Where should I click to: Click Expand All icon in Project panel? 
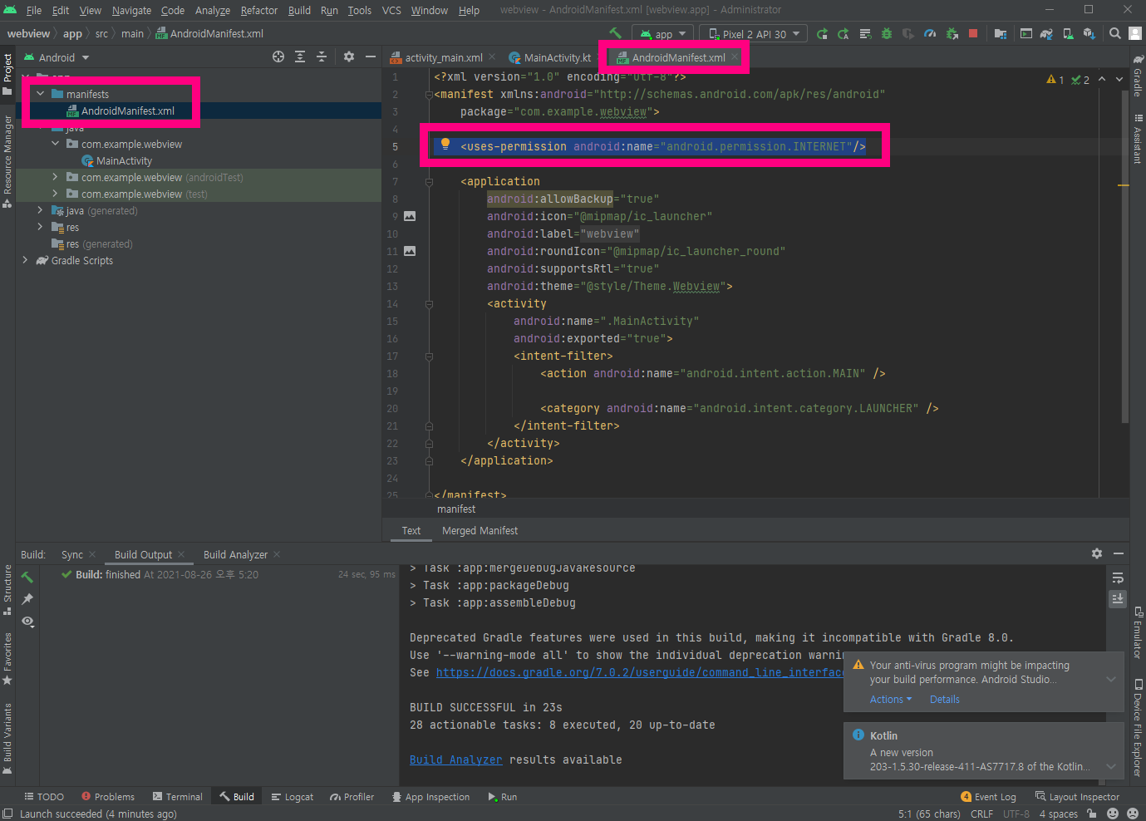click(x=300, y=57)
